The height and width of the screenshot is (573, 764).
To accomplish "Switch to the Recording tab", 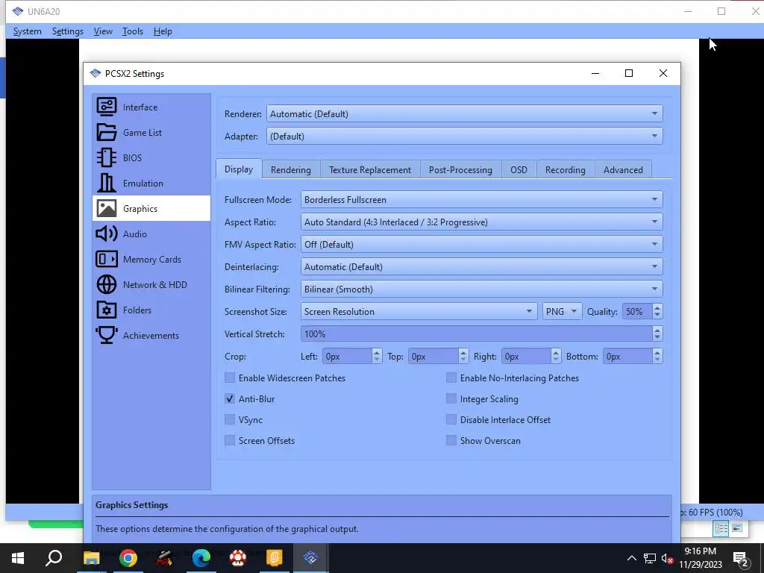I will 566,169.
